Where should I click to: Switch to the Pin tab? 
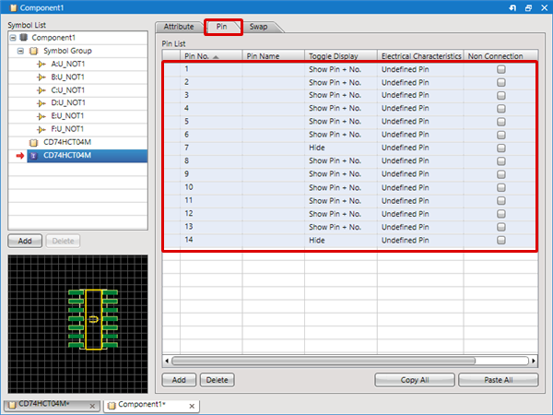(x=222, y=27)
